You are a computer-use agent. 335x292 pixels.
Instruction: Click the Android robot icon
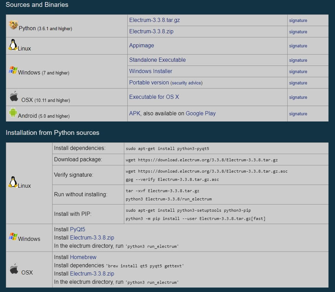[13, 112]
